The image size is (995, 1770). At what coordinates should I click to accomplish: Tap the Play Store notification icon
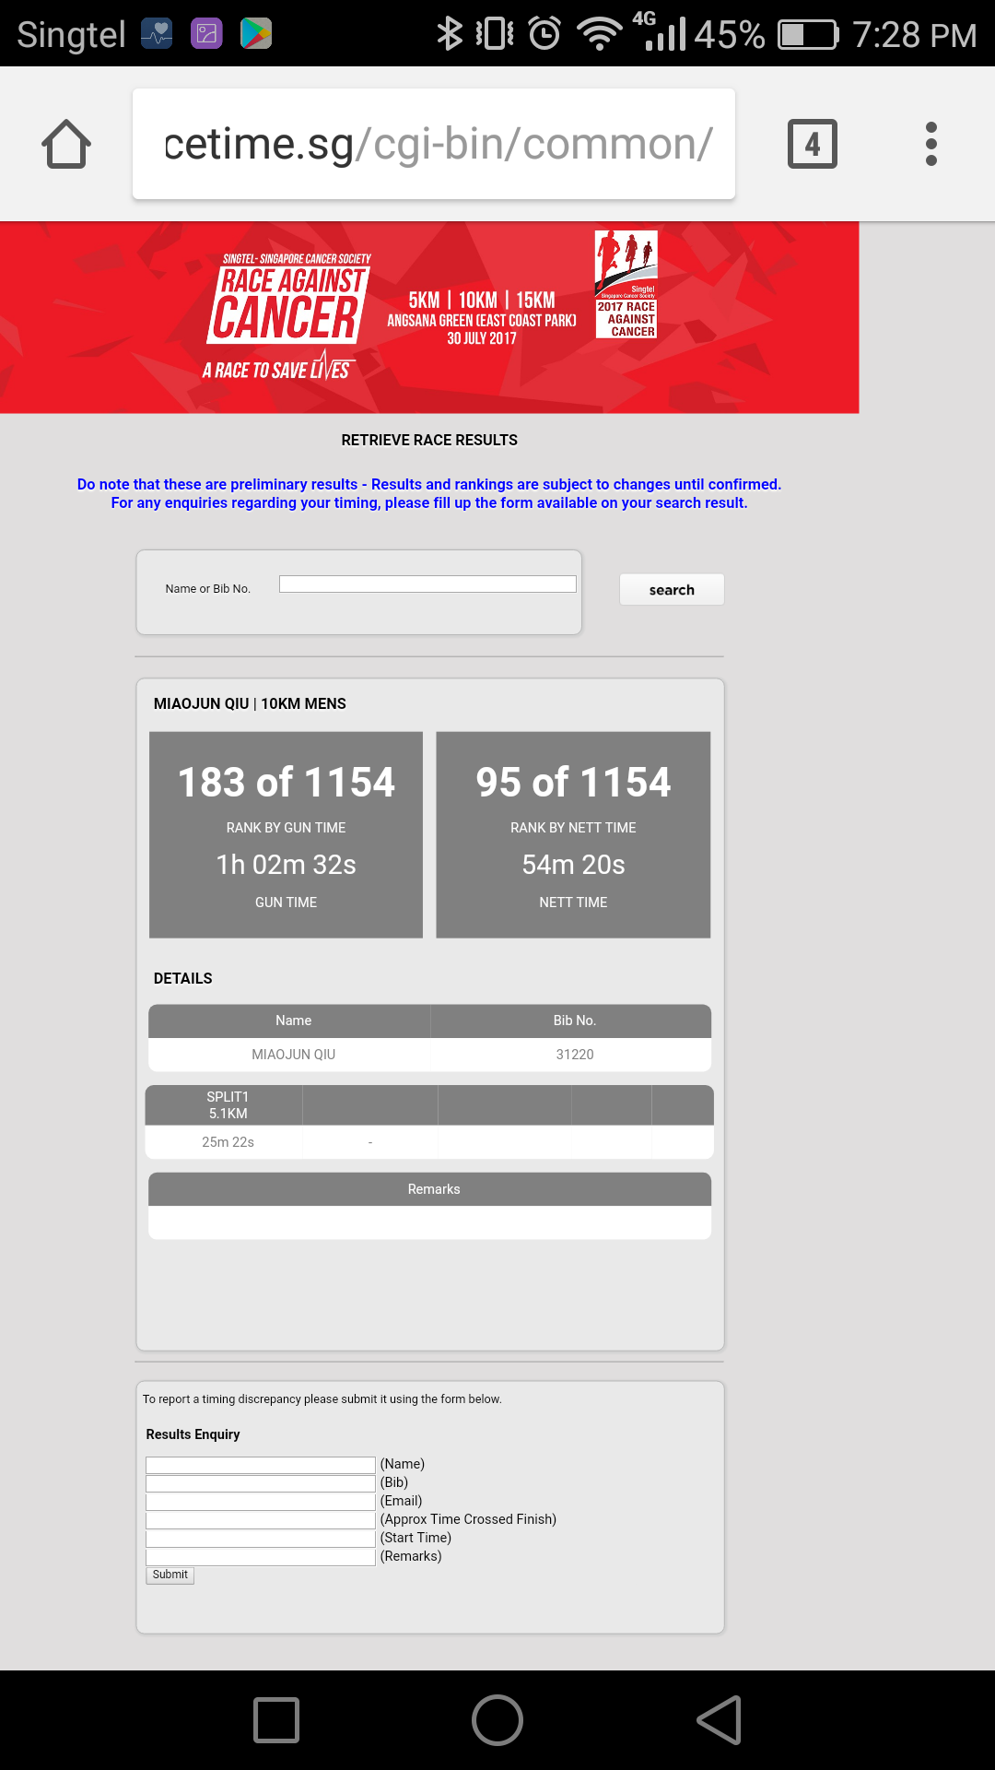click(256, 34)
